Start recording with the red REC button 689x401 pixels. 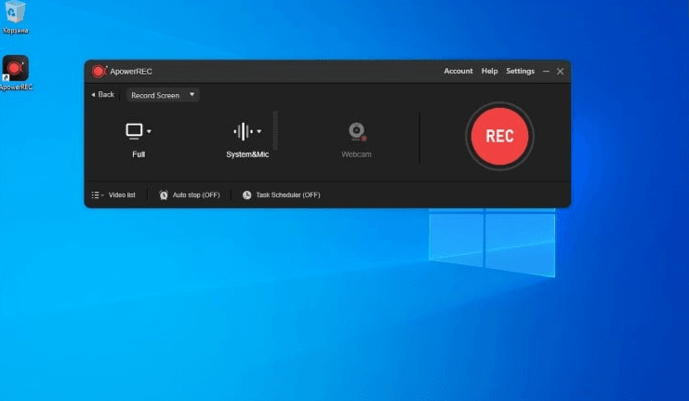(x=499, y=136)
